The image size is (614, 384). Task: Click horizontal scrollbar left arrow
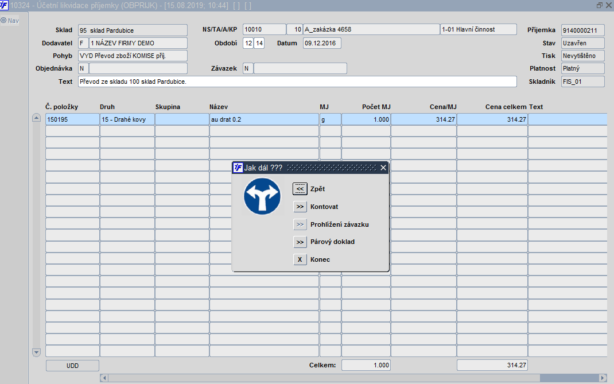tap(104, 378)
